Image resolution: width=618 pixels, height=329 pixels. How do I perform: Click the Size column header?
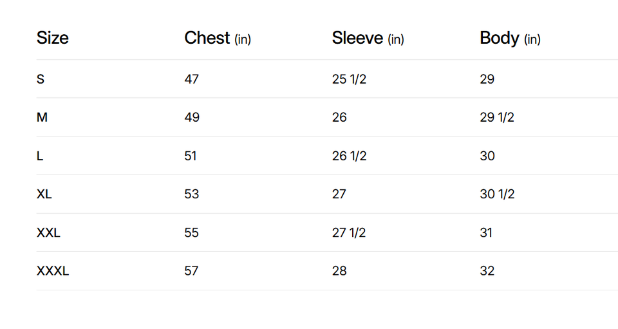[x=52, y=38]
